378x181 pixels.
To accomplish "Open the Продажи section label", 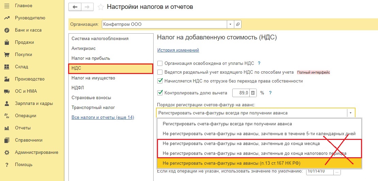I will click(x=24, y=42).
